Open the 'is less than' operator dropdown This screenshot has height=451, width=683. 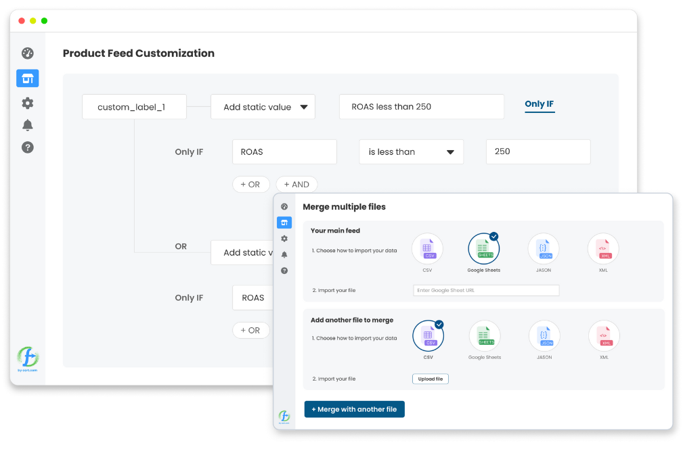[411, 152]
